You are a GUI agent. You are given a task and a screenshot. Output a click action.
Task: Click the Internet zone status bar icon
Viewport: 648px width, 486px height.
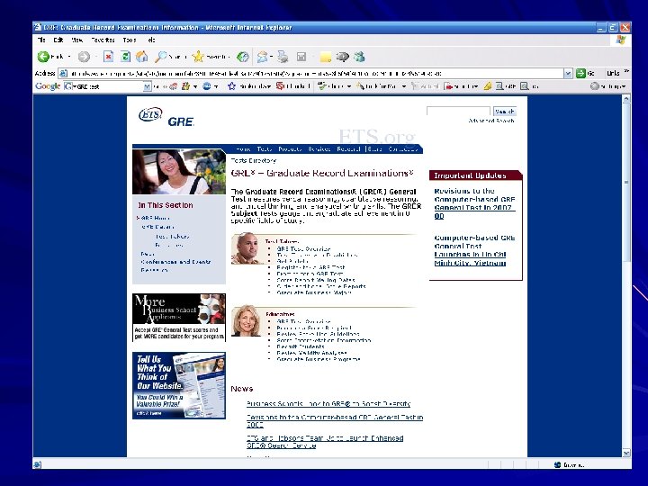coord(557,465)
